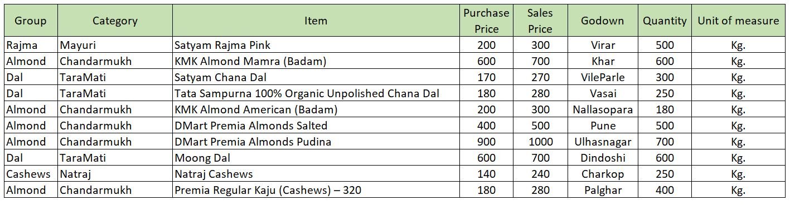Select sales price 1000 cell
Viewport: 790px width, 205px height.
(540, 142)
